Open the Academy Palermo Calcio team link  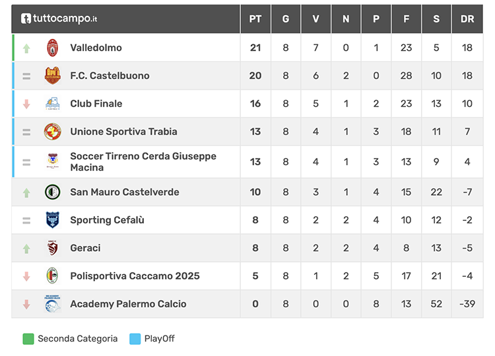(128, 304)
